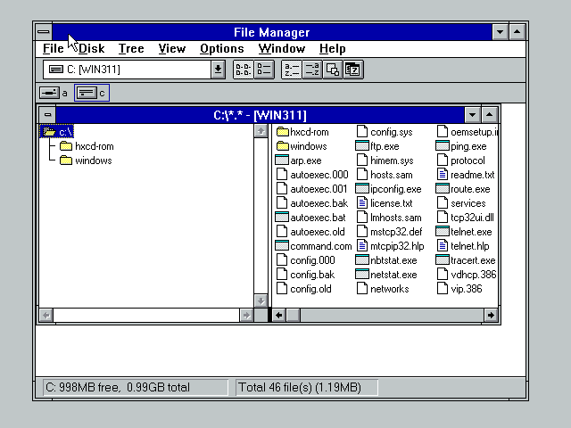Select license.txt document
Viewport: 571px width, 428px height.
tap(385, 203)
